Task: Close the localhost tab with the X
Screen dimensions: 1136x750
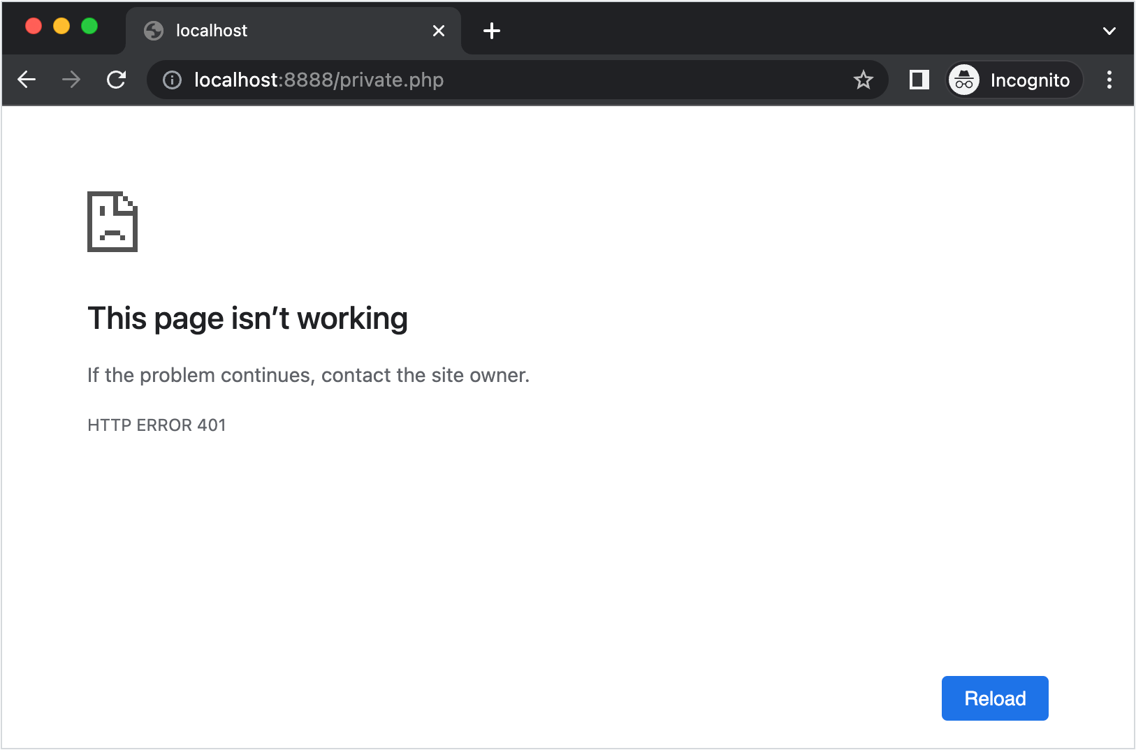Action: (439, 30)
